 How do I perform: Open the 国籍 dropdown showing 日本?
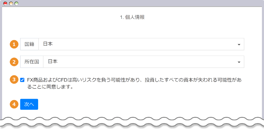coord(141,44)
